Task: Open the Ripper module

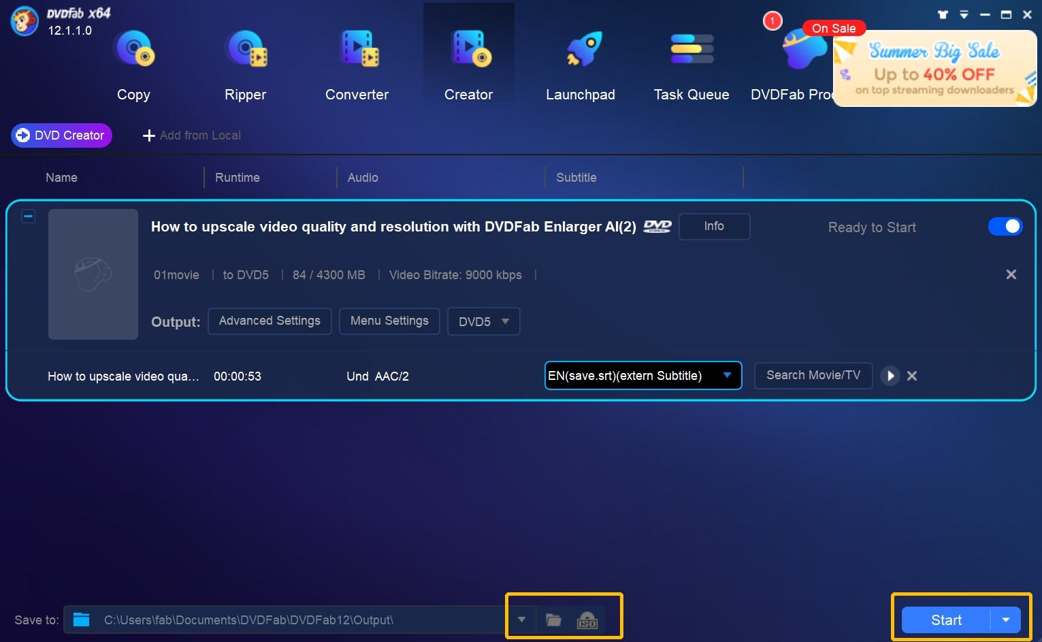Action: pyautogui.click(x=245, y=65)
